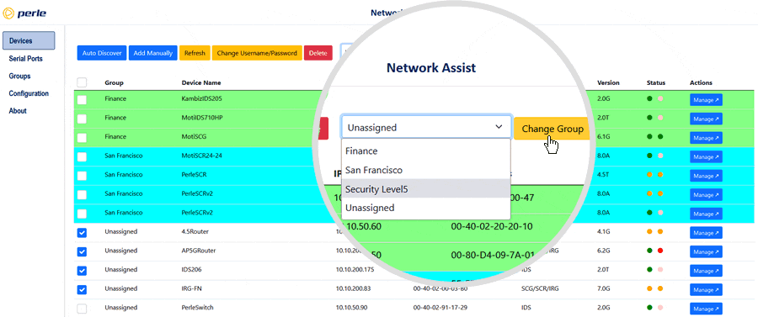Click the Perle logo

(25, 13)
